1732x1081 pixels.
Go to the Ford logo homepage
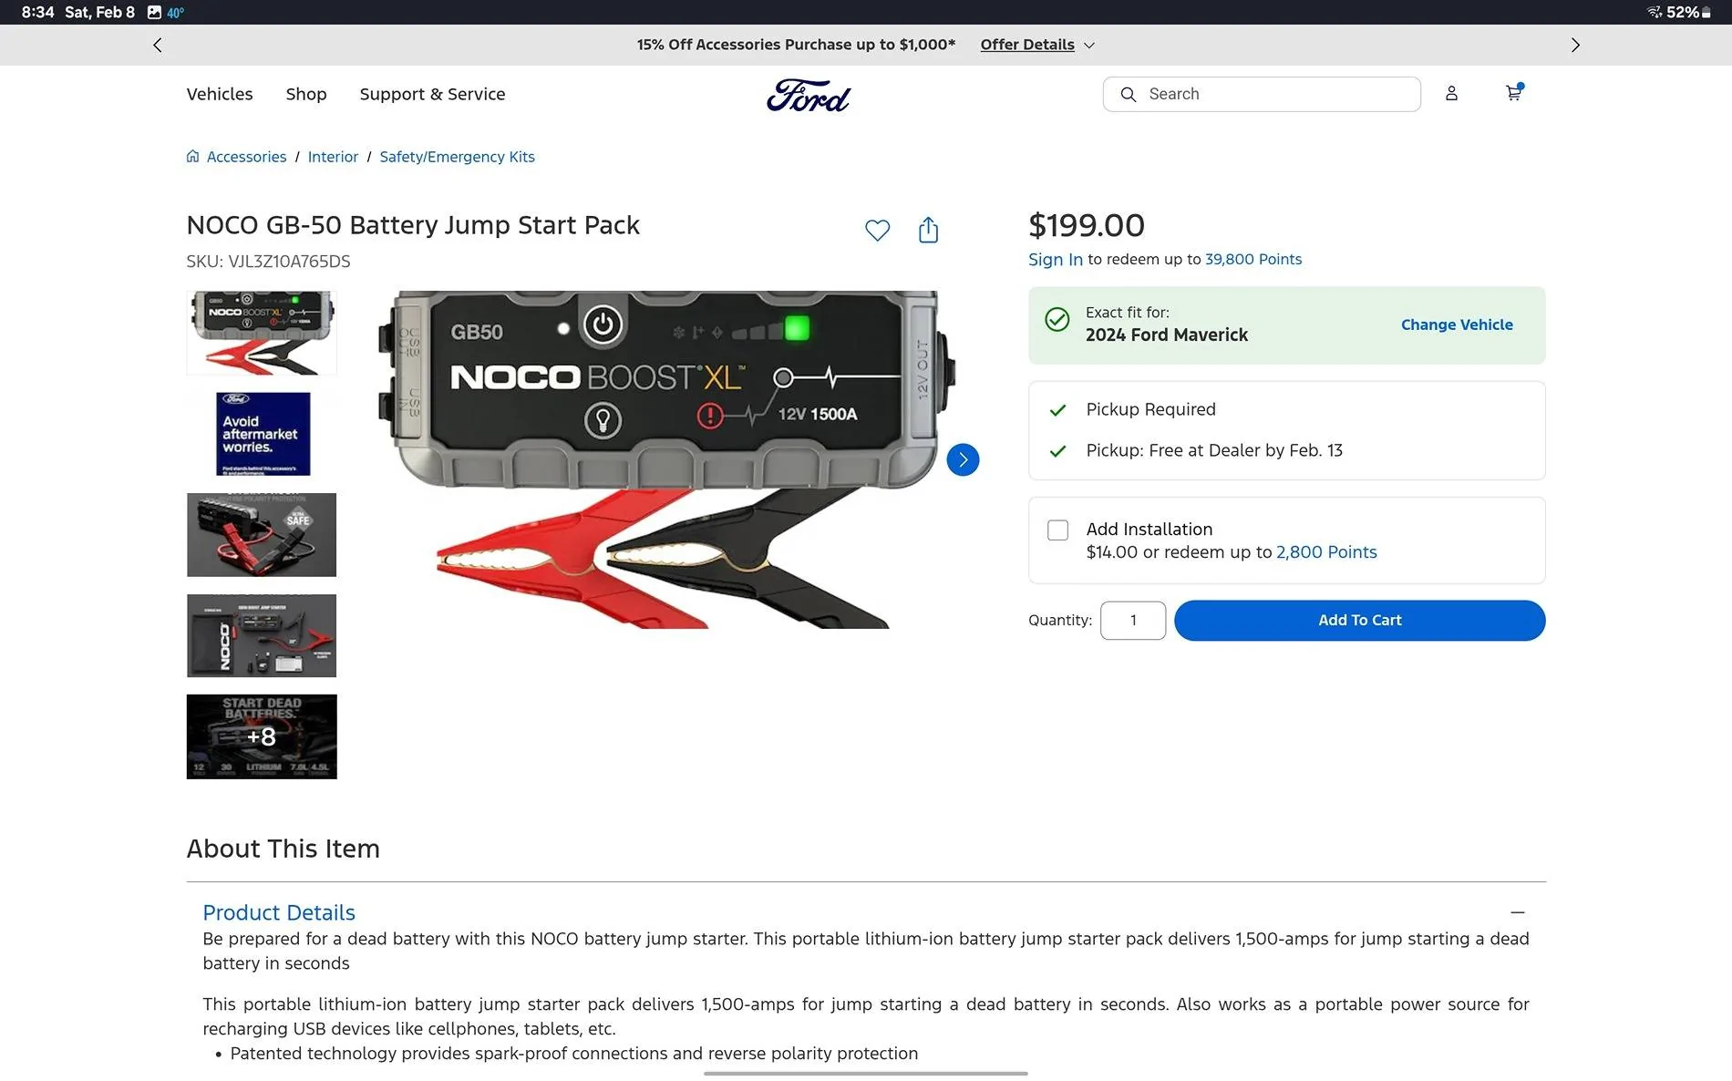[x=809, y=95]
